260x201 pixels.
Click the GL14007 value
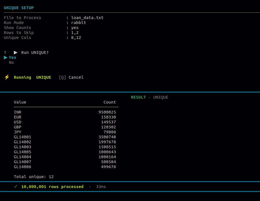coord(22,162)
